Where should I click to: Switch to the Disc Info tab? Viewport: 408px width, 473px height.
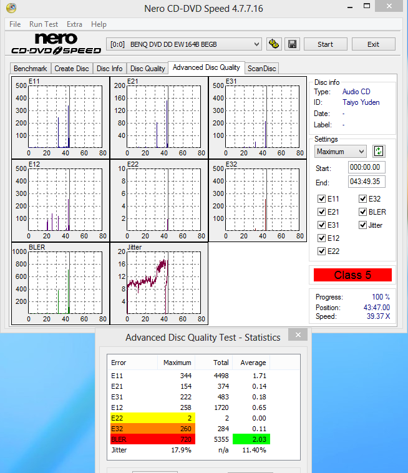109,69
